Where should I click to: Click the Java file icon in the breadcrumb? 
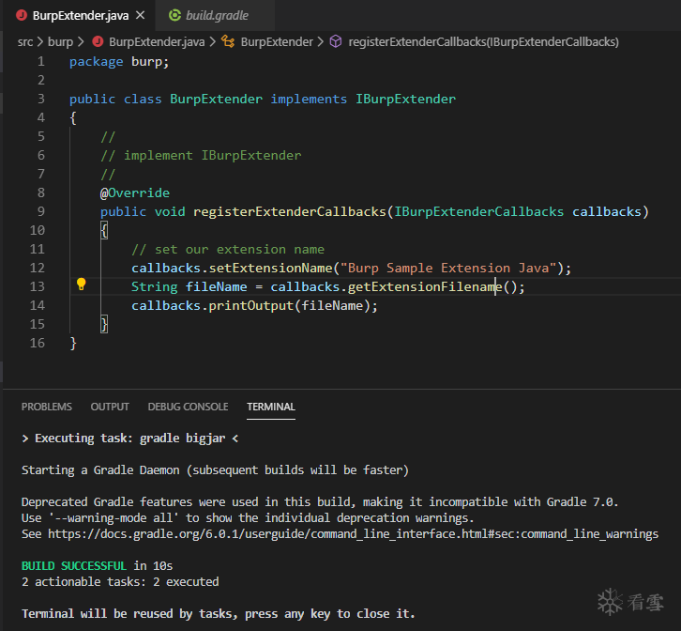[x=98, y=41]
